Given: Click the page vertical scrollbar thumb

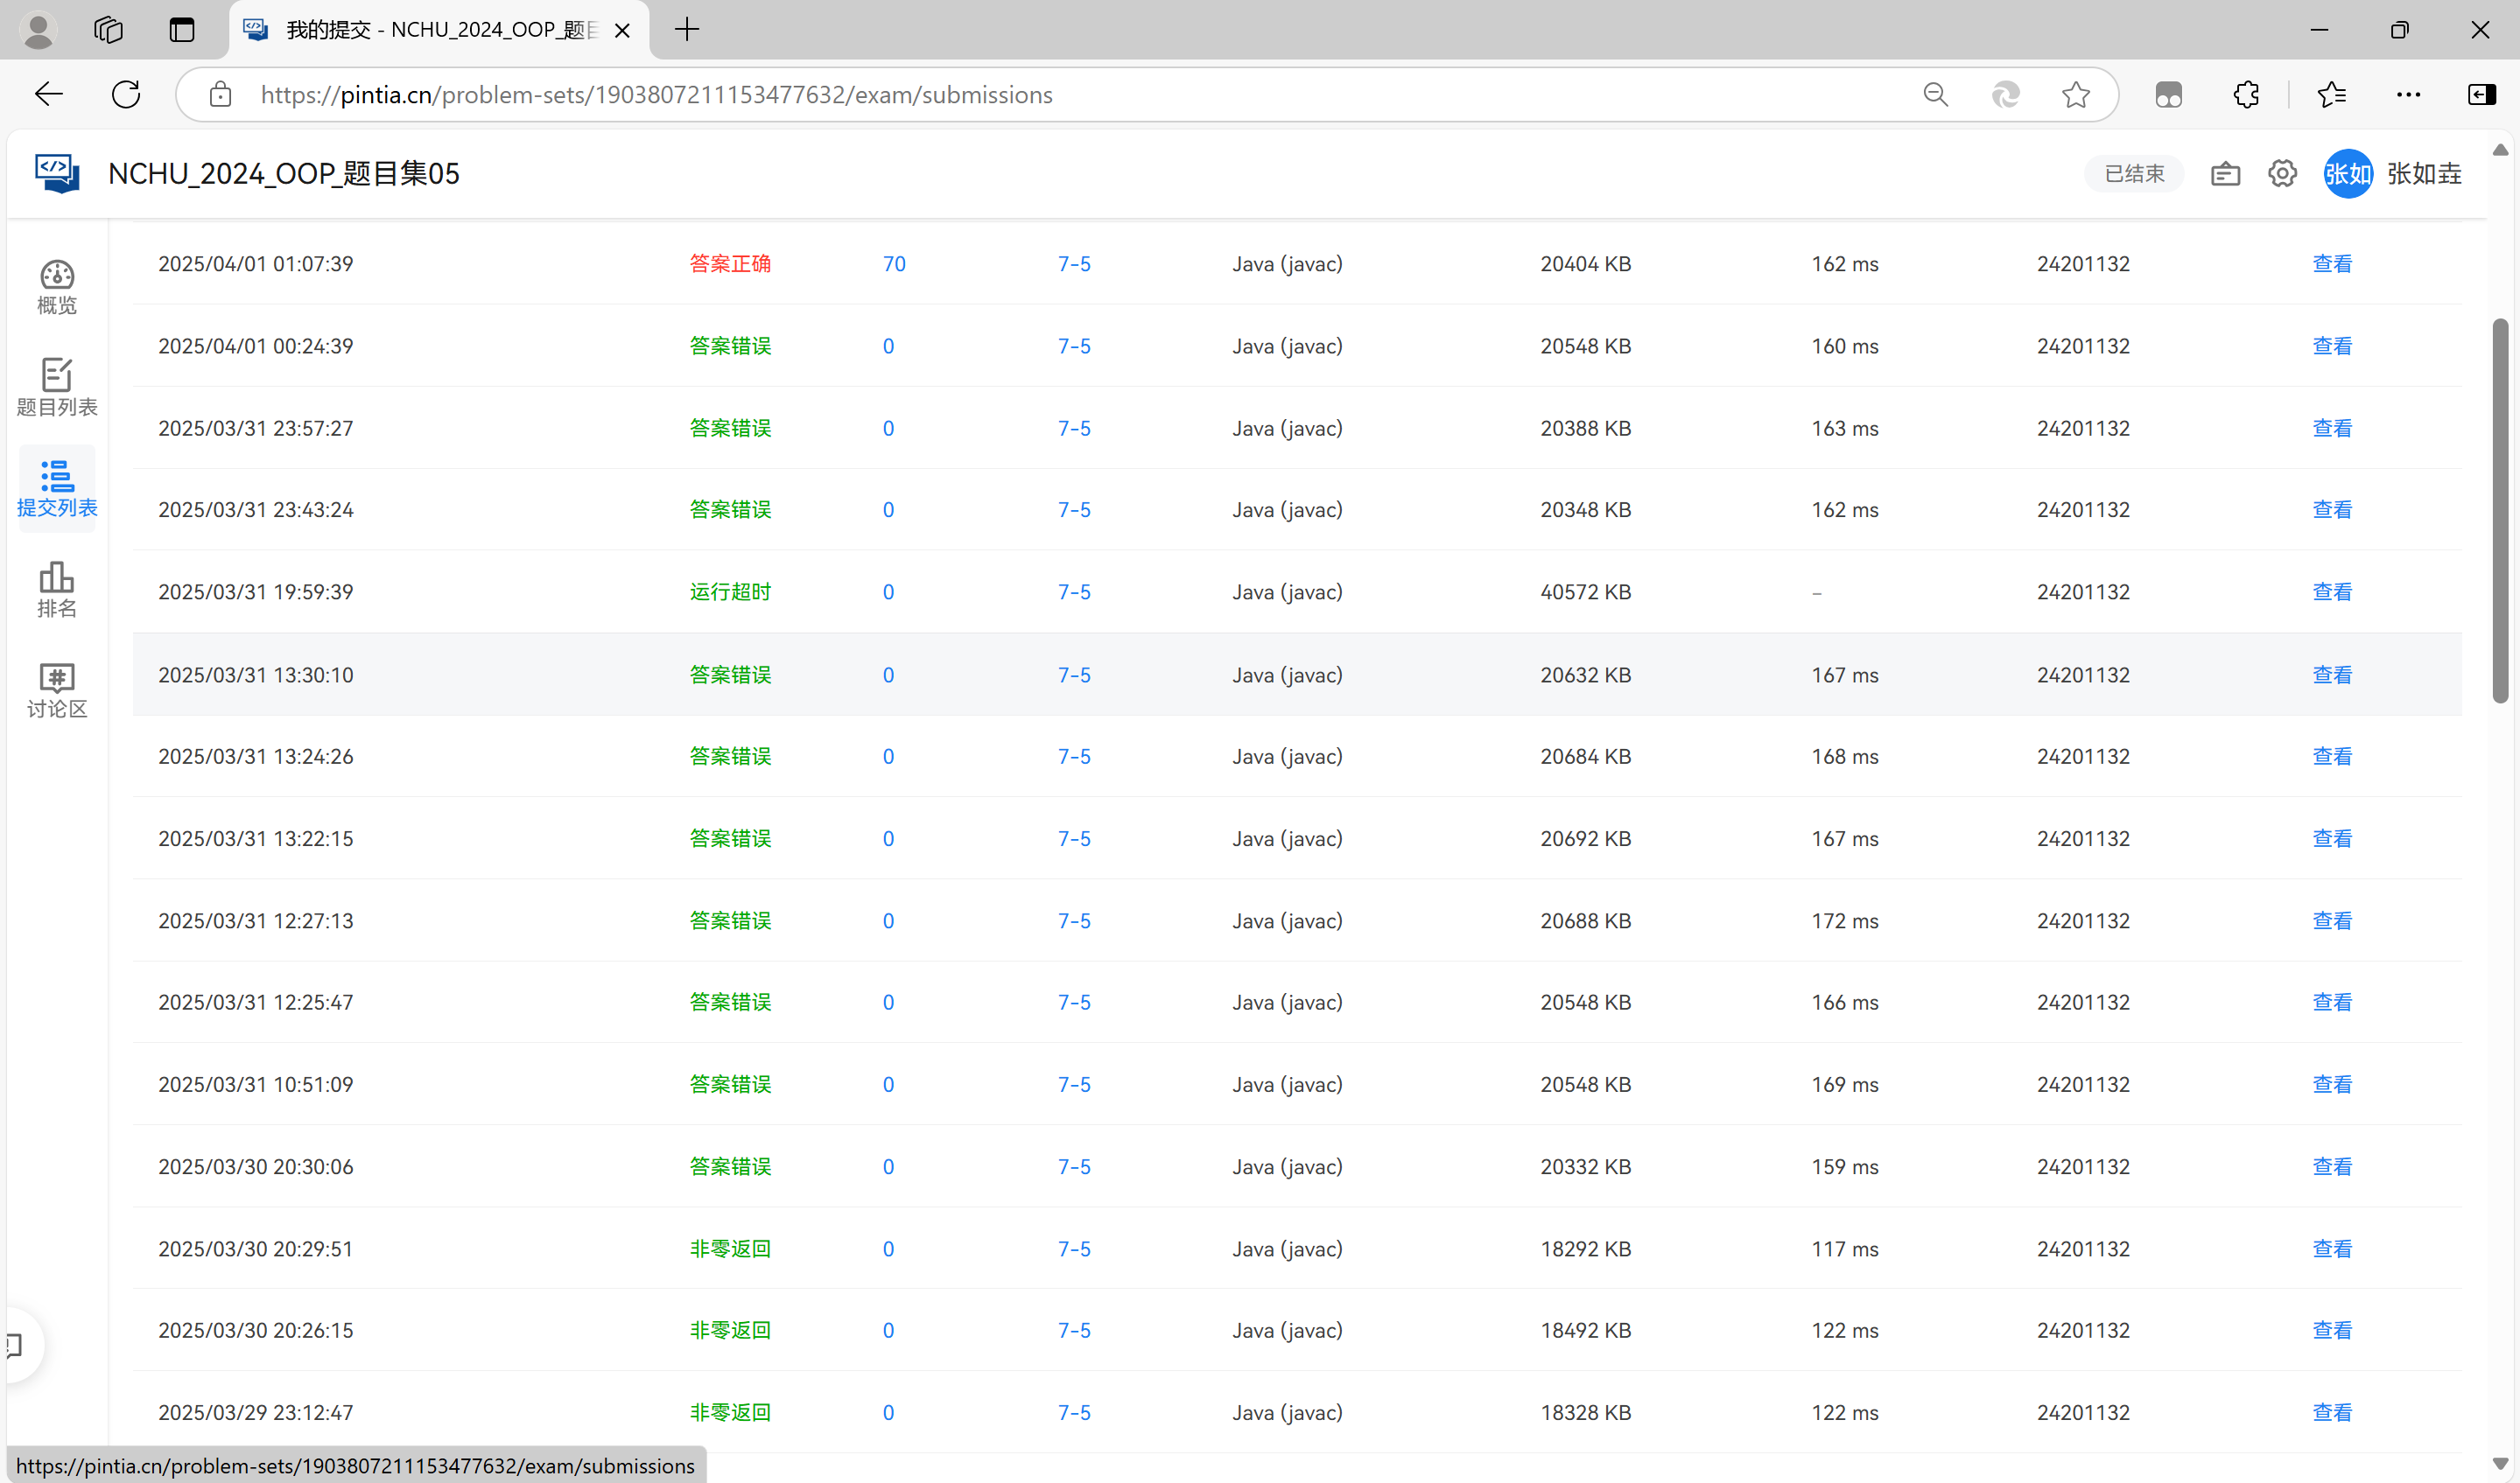Looking at the screenshot, I should 2500,510.
